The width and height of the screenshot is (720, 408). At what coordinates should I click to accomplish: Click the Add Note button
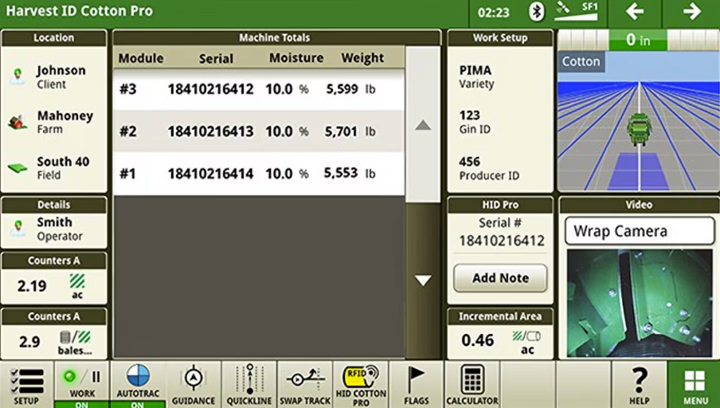[x=500, y=278]
